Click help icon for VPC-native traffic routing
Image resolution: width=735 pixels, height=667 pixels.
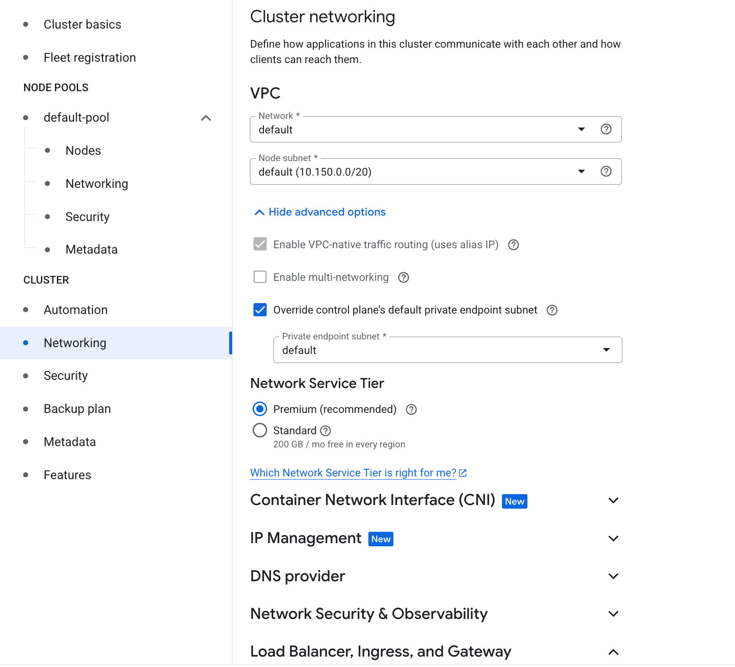[513, 245]
